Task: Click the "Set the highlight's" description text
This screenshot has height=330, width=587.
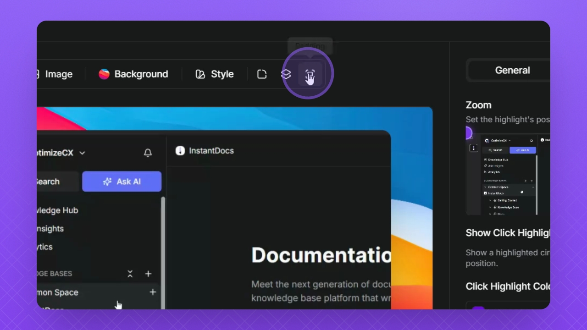Action: (x=508, y=120)
